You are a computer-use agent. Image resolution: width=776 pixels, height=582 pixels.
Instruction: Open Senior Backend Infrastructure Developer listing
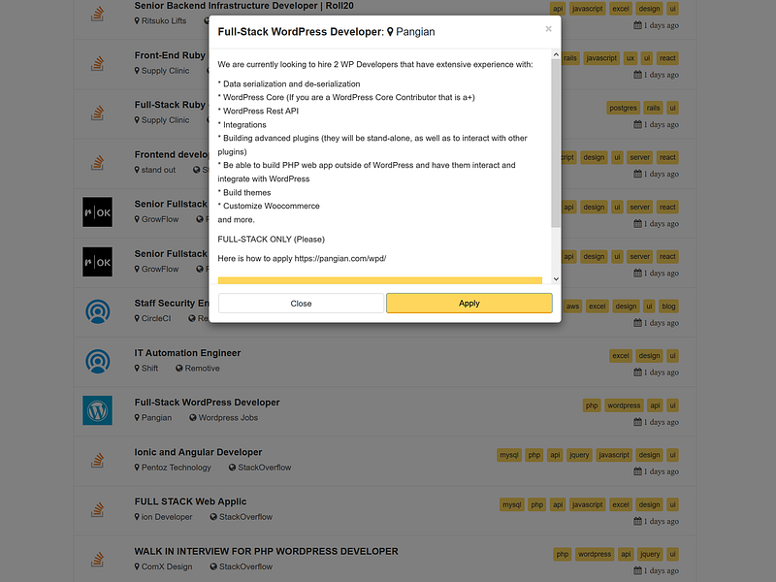[x=244, y=6]
